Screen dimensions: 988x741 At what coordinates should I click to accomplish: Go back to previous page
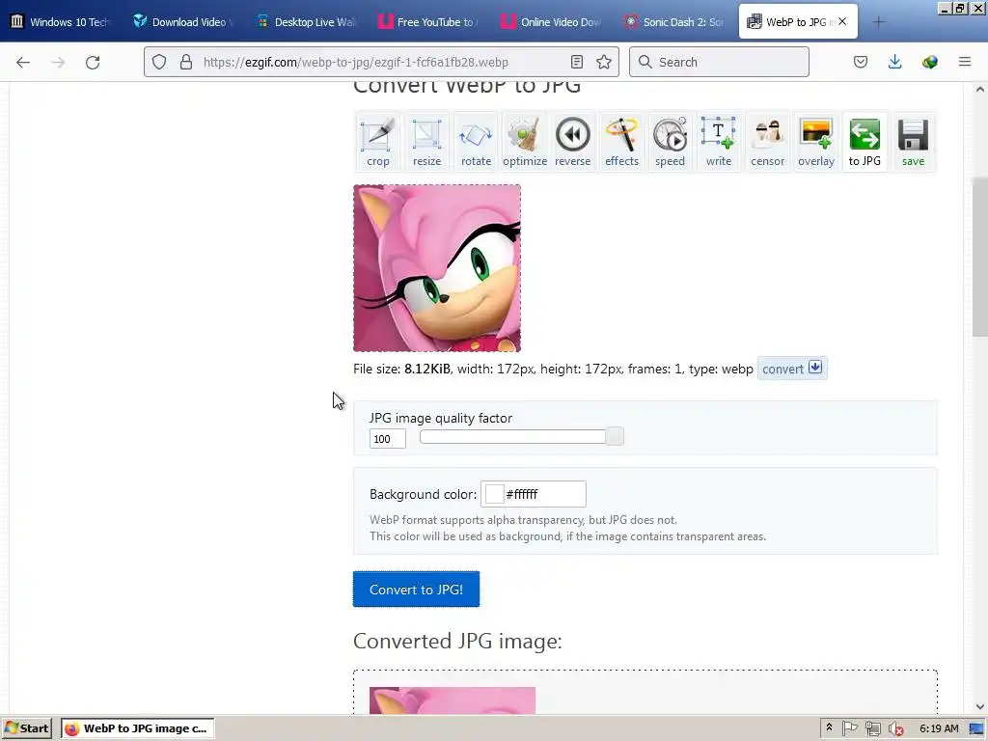pos(23,62)
